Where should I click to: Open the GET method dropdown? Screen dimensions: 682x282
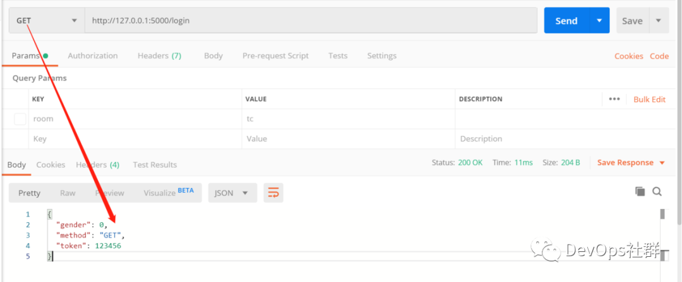pos(47,20)
